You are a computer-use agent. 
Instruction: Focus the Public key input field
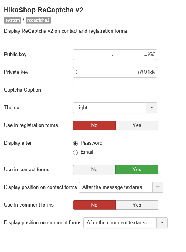tap(115, 55)
